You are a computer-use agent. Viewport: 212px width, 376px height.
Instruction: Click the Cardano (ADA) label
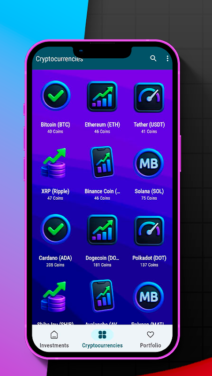click(x=55, y=258)
